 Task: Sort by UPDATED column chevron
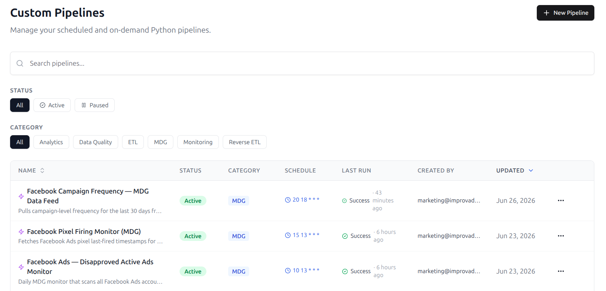click(x=531, y=171)
